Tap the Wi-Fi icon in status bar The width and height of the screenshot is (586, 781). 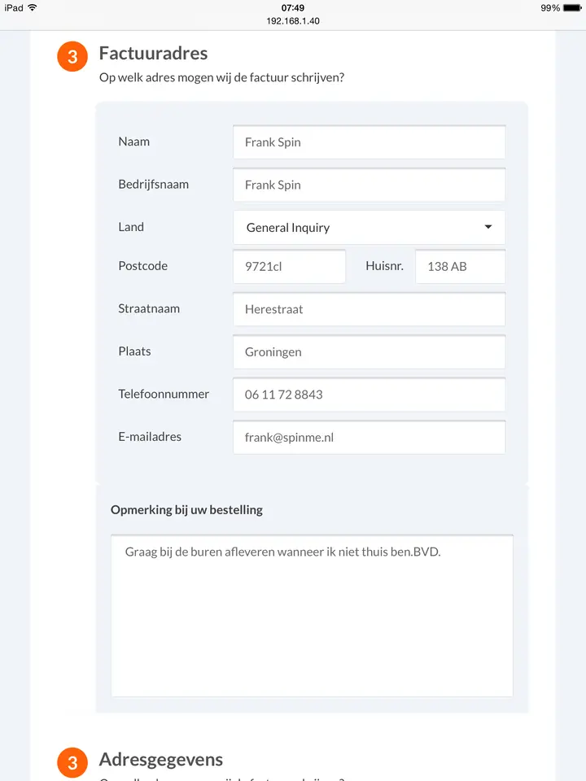click(33, 7)
